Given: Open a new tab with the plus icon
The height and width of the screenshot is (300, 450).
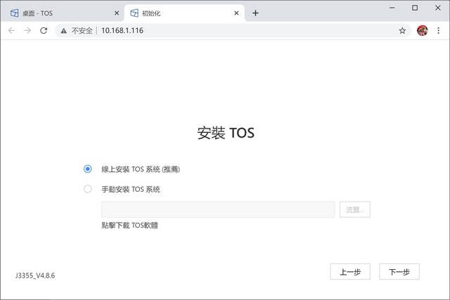Looking at the screenshot, I should 255,13.
